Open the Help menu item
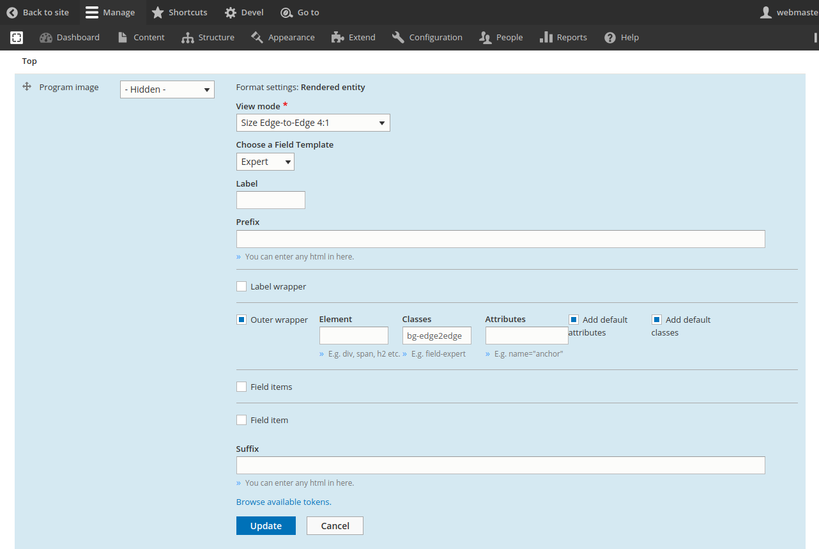819x549 pixels. (x=622, y=38)
